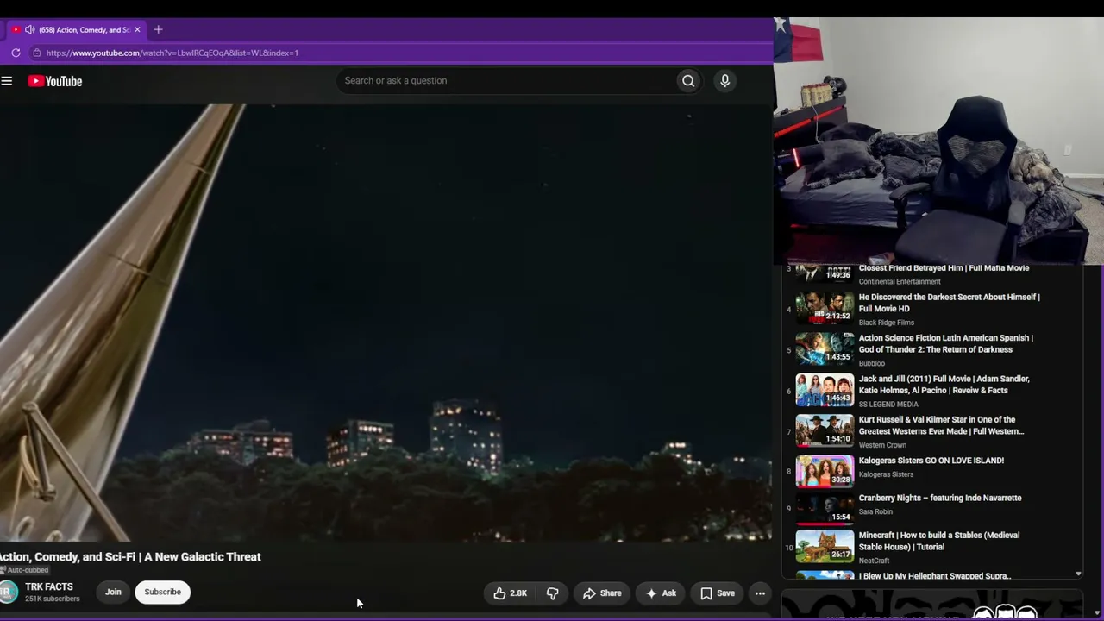Viewport: 1104px width, 621px height.
Task: Click the 'Auto-dubbed' label under the title
Action: pyautogui.click(x=24, y=570)
